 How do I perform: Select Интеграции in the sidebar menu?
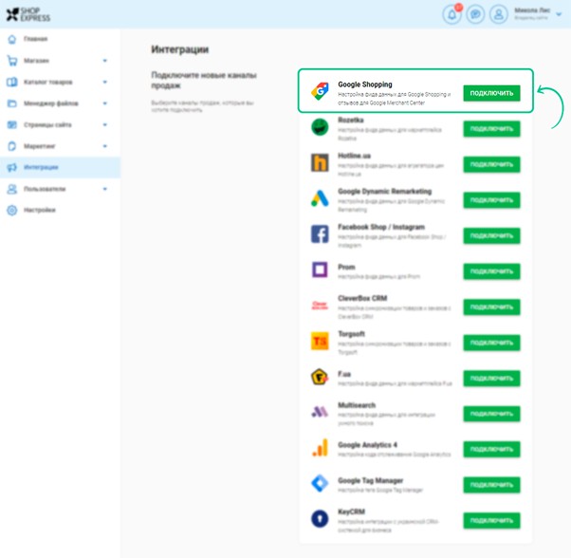[41, 168]
